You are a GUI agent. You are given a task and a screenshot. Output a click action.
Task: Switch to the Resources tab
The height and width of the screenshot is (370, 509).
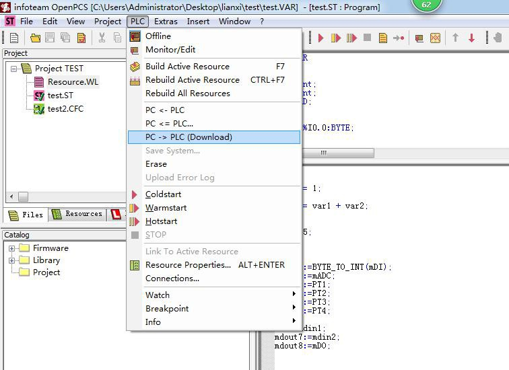tap(77, 215)
